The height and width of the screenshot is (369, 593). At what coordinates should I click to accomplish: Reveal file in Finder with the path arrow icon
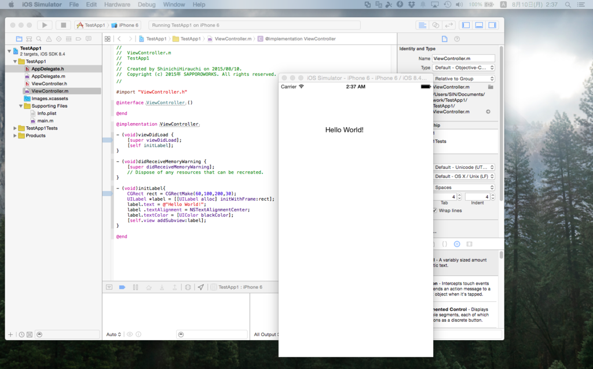point(488,112)
